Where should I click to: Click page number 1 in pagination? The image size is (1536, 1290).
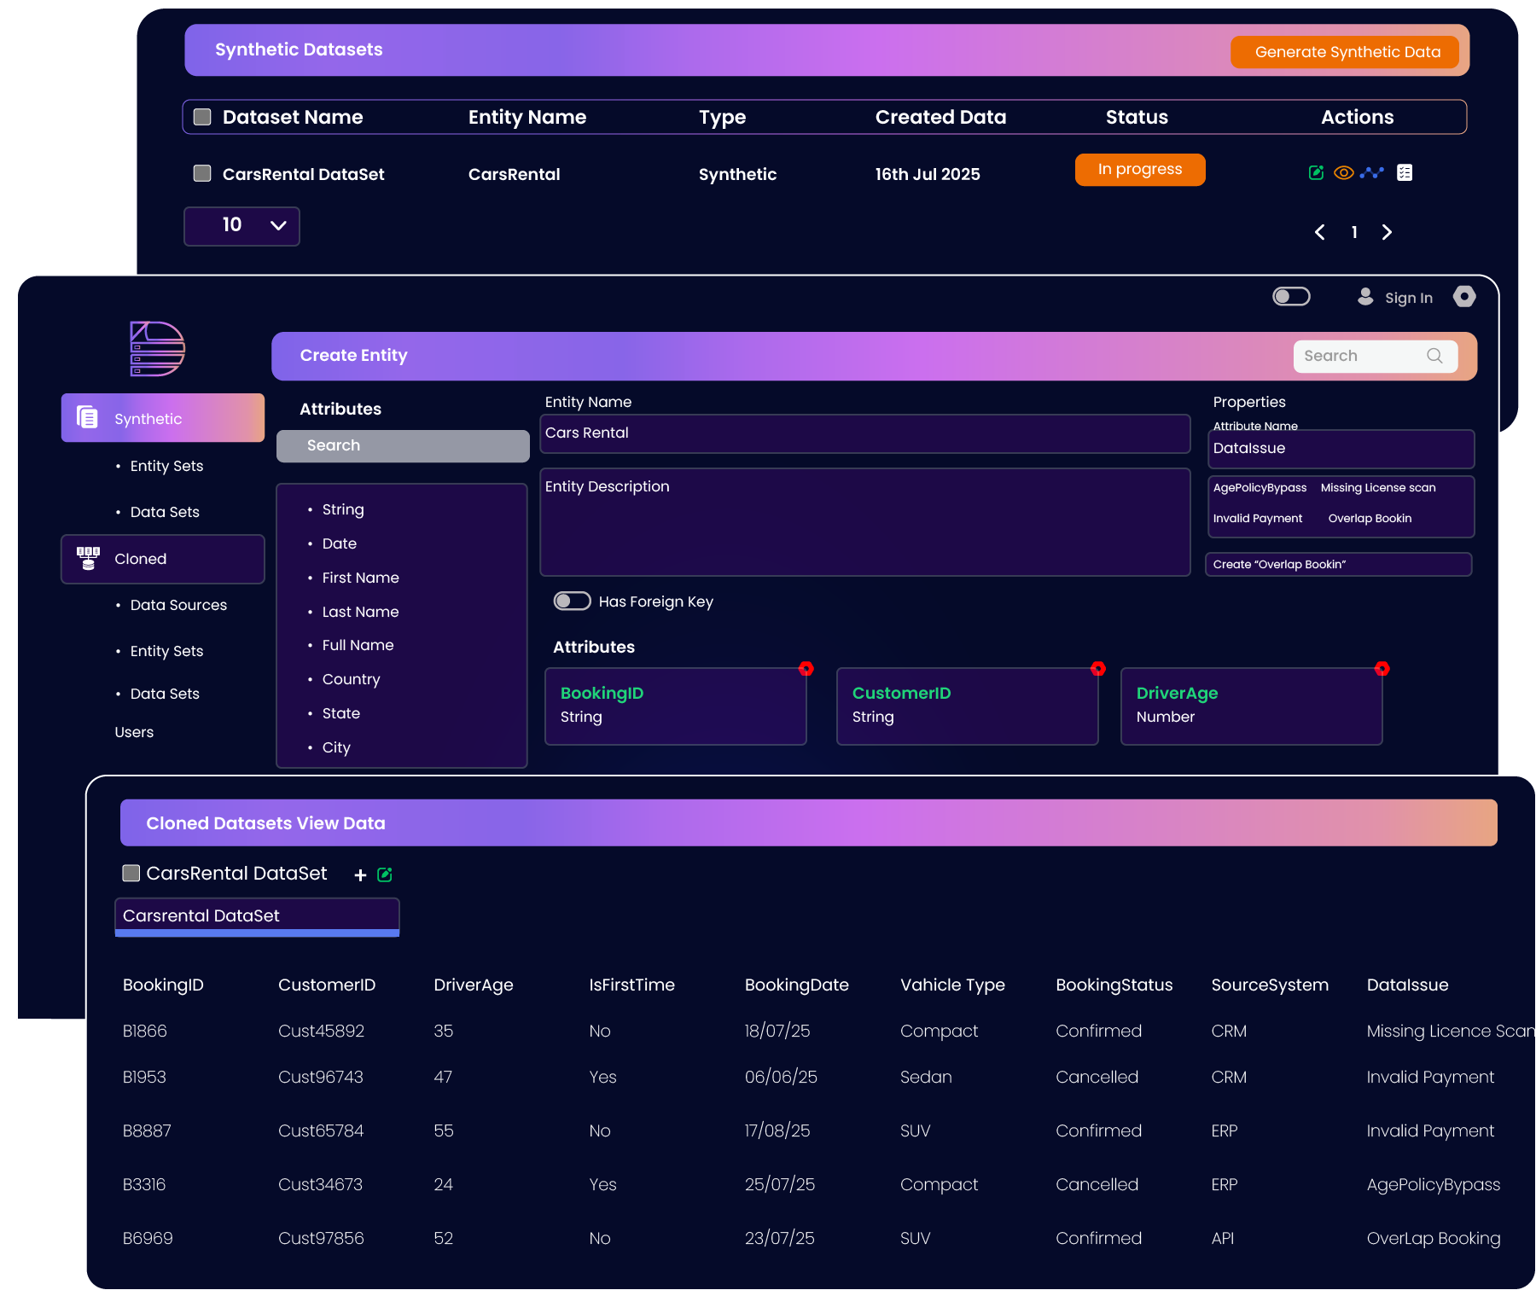(1354, 232)
